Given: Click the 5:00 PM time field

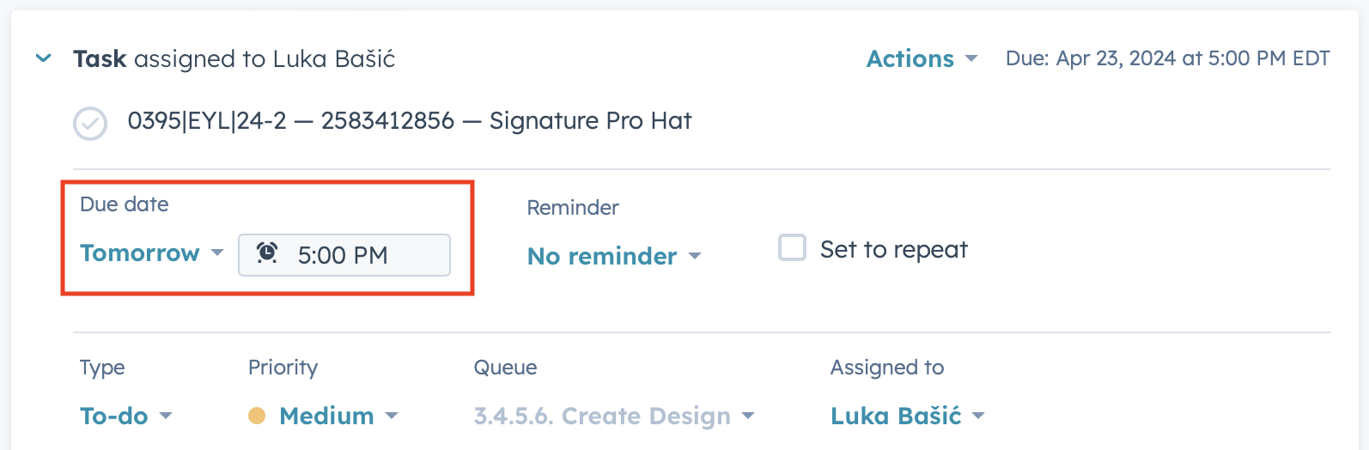Looking at the screenshot, I should tap(344, 255).
